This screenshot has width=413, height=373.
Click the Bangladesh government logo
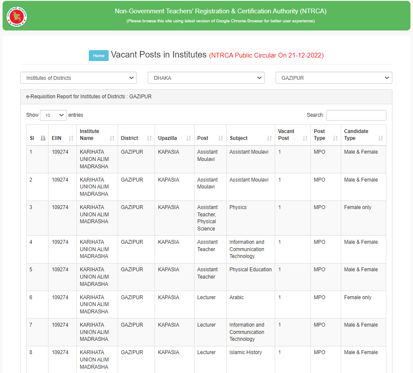[17, 17]
